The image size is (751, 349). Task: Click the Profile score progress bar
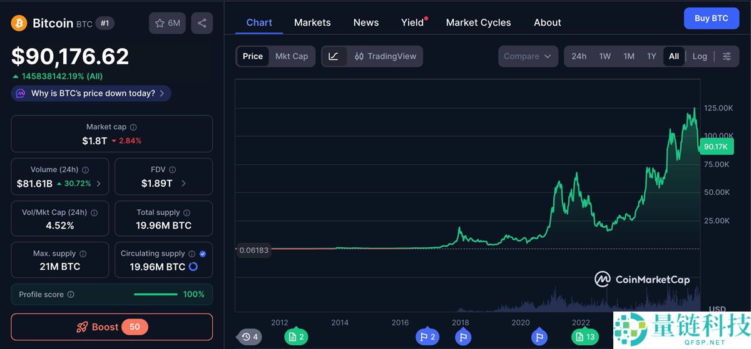pos(155,295)
